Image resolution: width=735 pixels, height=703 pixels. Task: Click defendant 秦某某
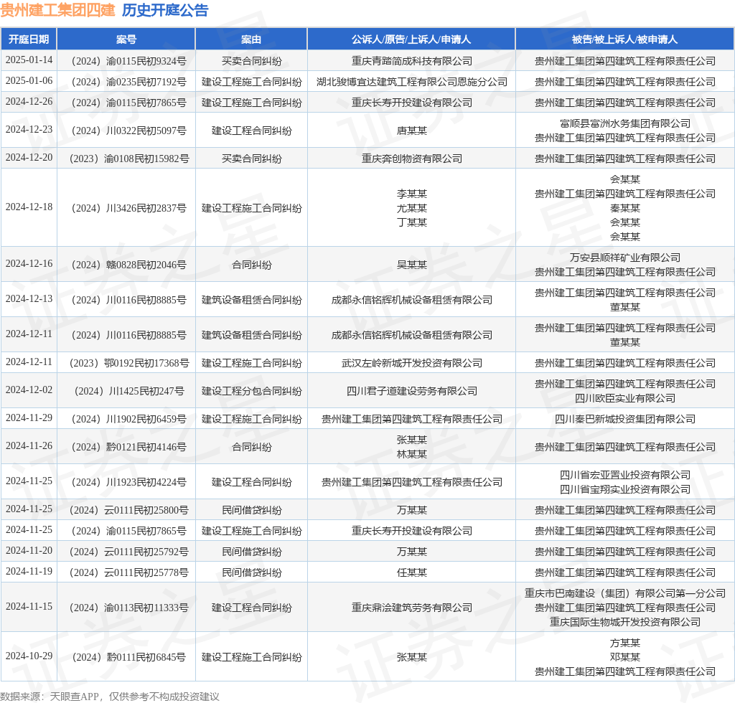coord(625,209)
